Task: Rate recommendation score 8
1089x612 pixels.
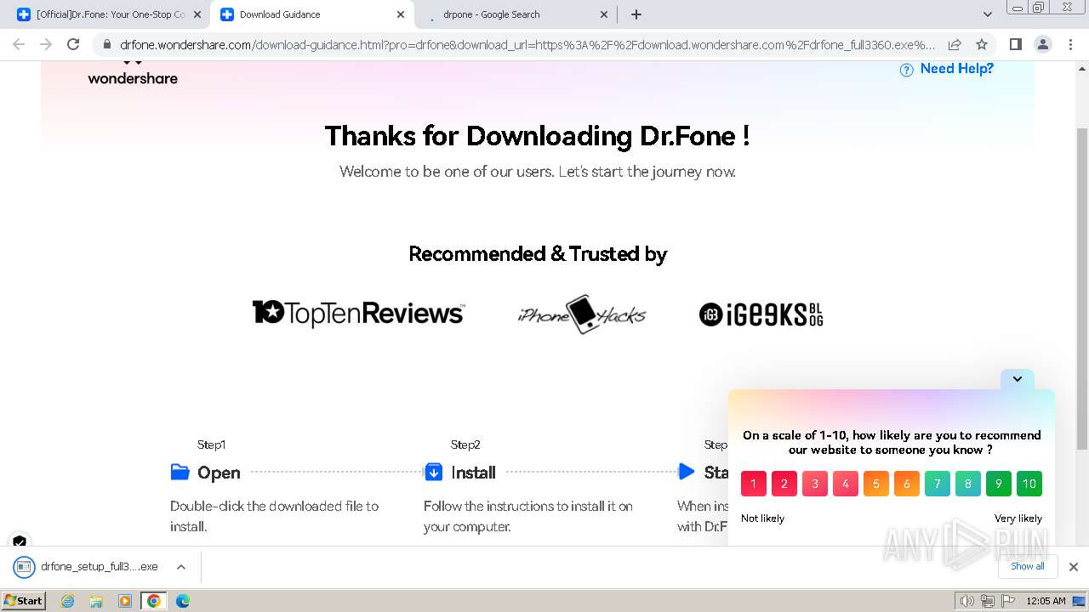Action: (x=968, y=484)
